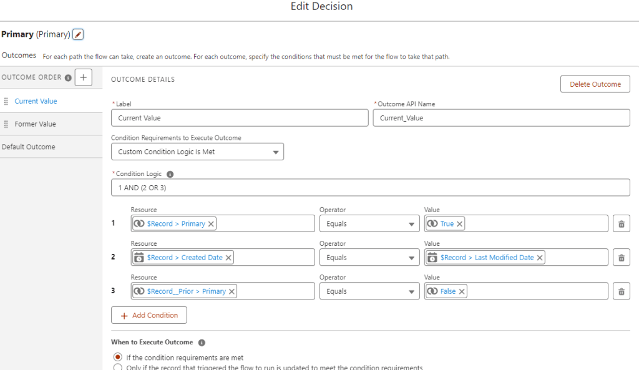Click the Delete Outcome button

(595, 84)
